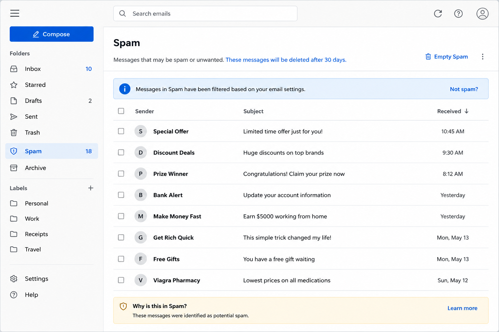This screenshot has height=332, width=499.
Task: Click the Trash bin icon in sidebar
Action: click(14, 133)
